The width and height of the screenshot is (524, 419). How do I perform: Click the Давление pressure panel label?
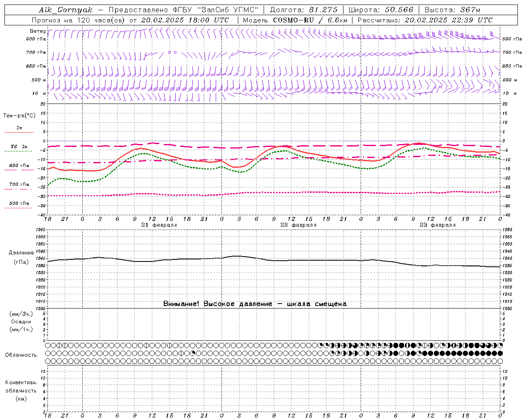click(21, 253)
